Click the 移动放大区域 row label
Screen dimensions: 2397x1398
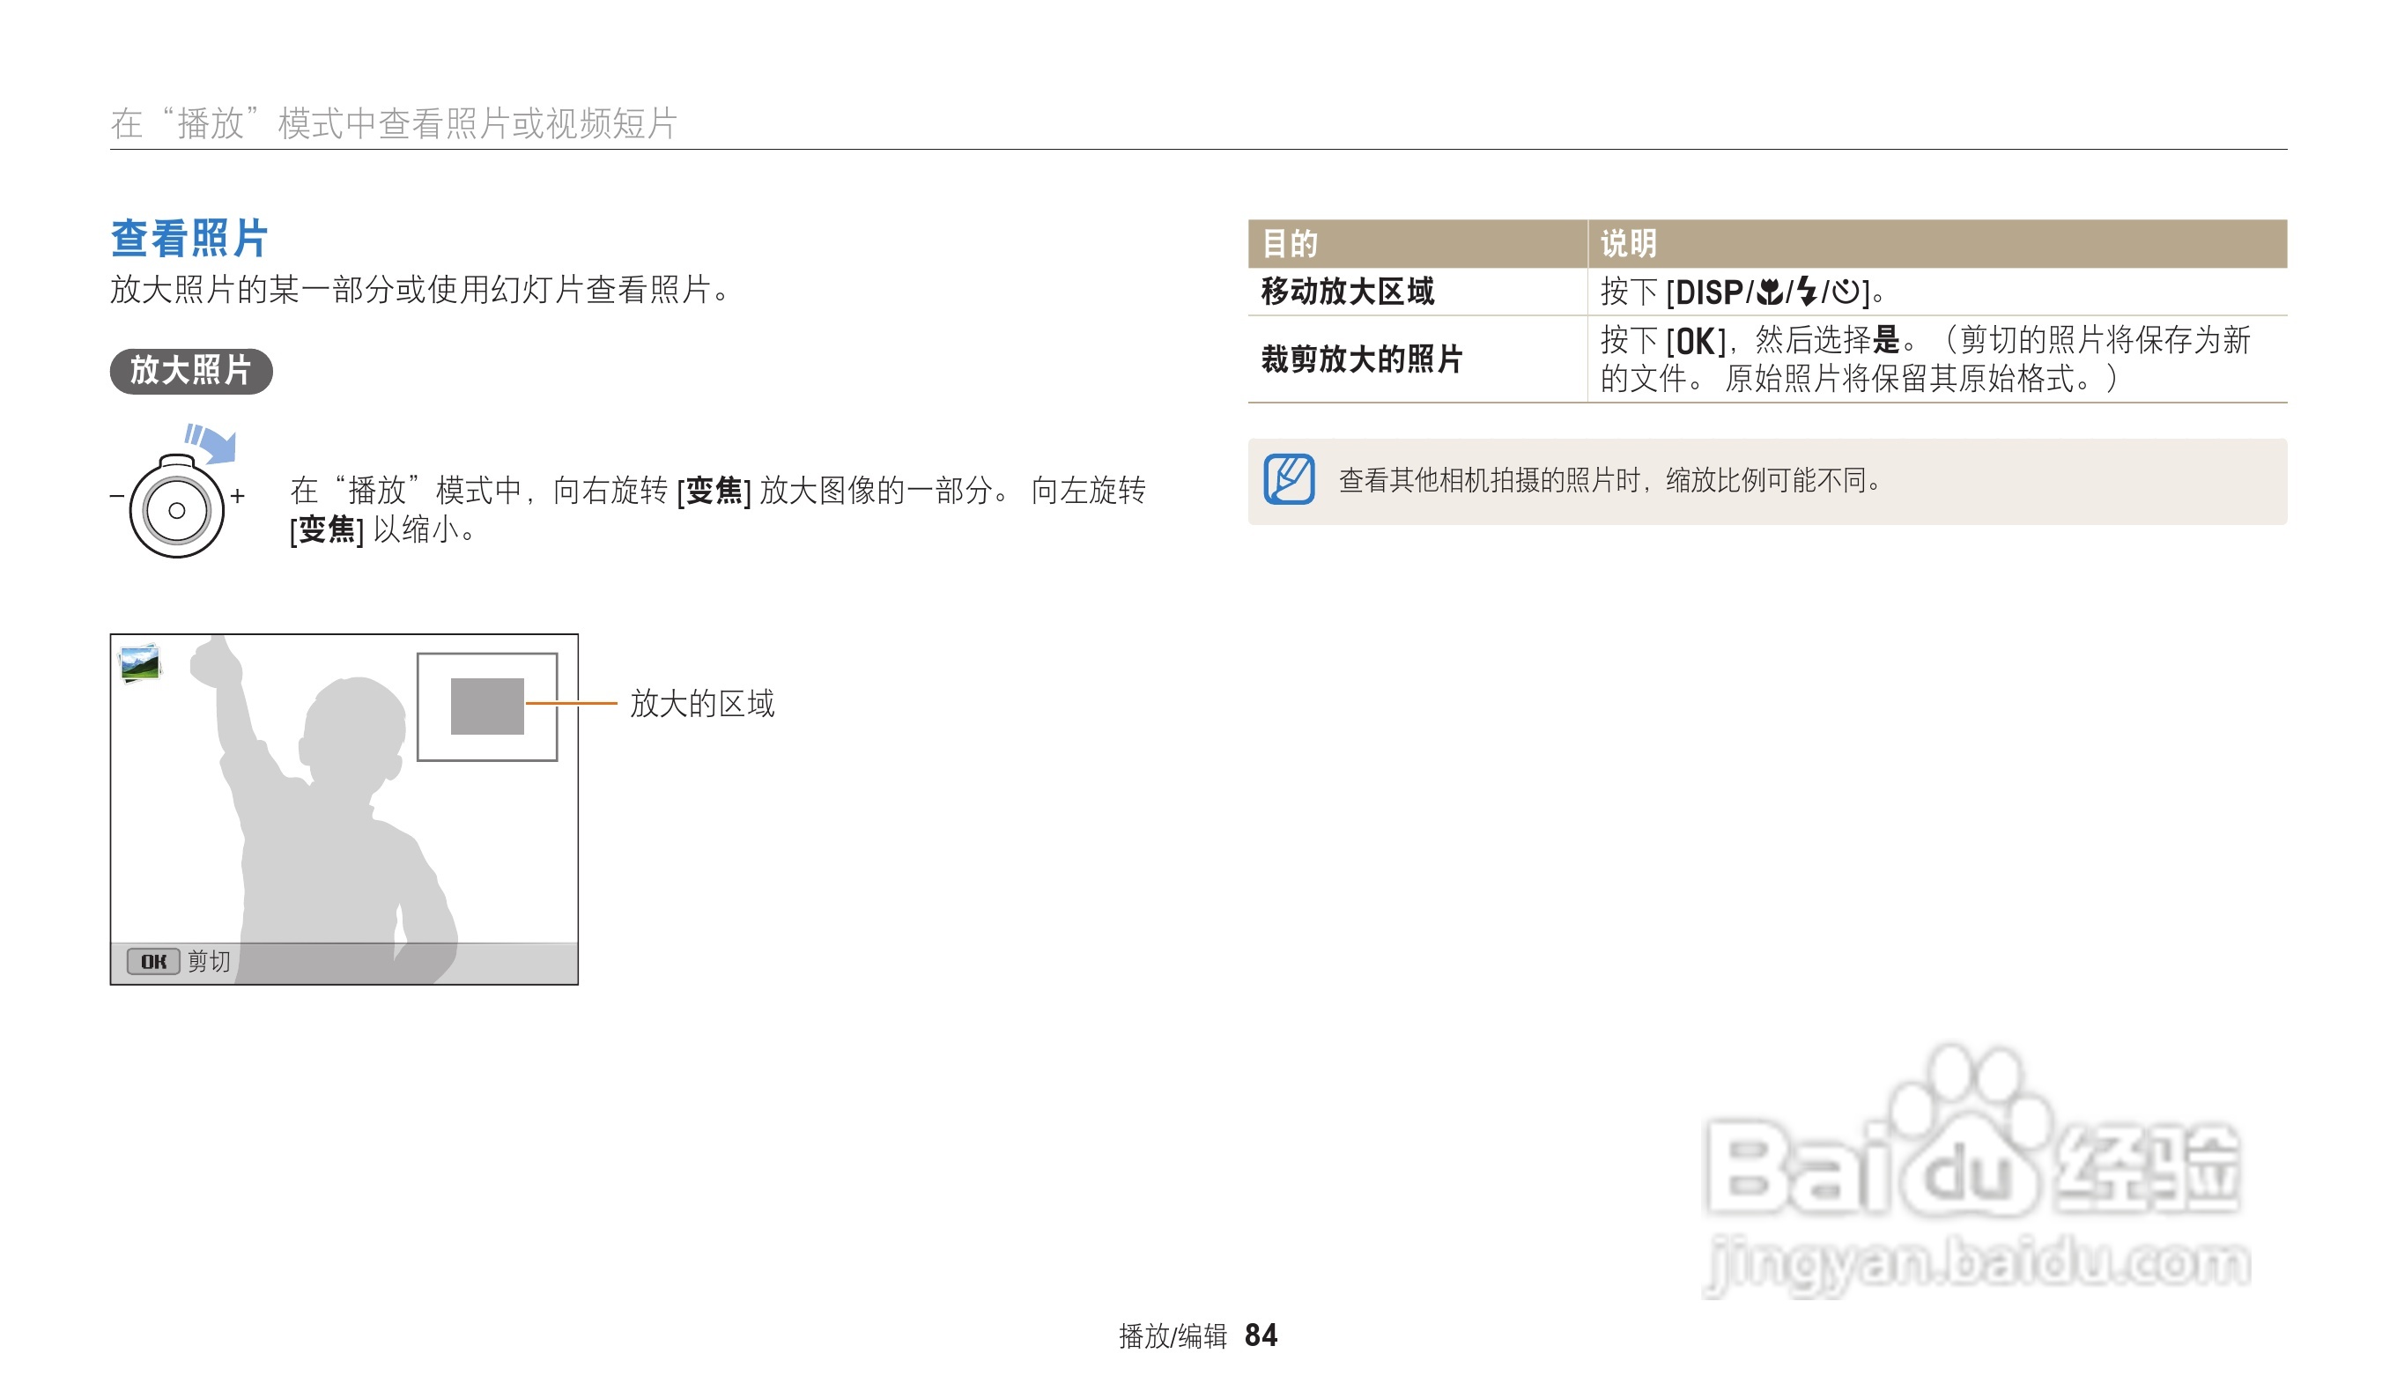[1347, 292]
